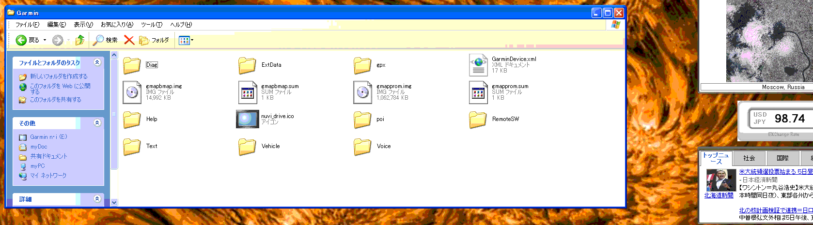Select the Diag folder icon
Viewport: 813px width, 225px height.
pyautogui.click(x=131, y=65)
